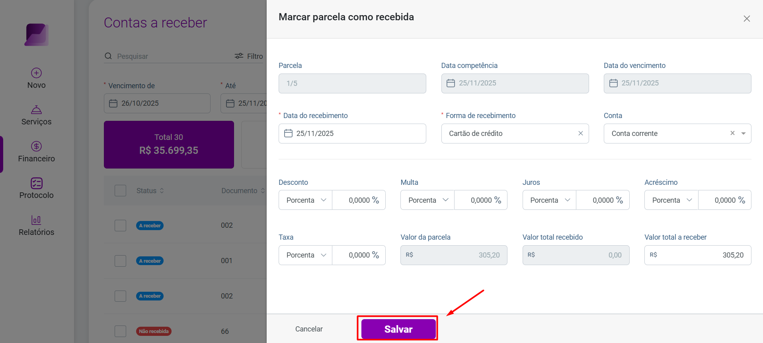Close the Marcar parcela como recebida panel

point(747,19)
